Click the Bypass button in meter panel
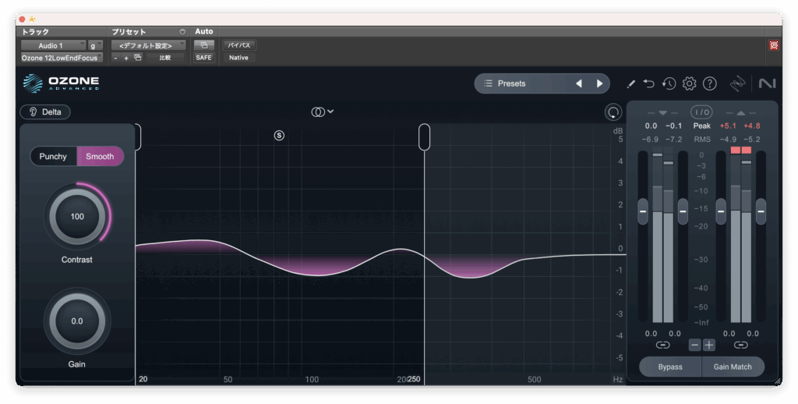Viewport: 798px width, 404px height. click(669, 367)
